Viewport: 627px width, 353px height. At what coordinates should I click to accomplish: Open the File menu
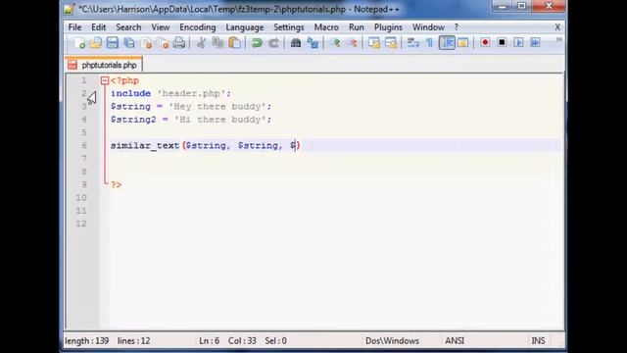[x=74, y=27]
